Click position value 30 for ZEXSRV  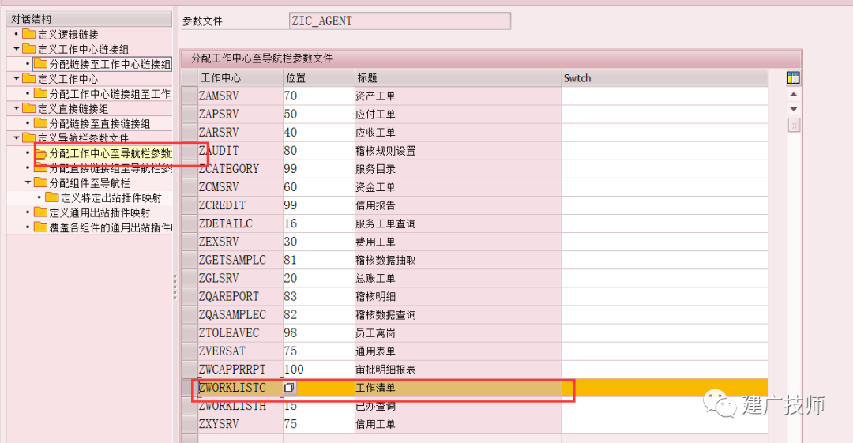coord(319,242)
